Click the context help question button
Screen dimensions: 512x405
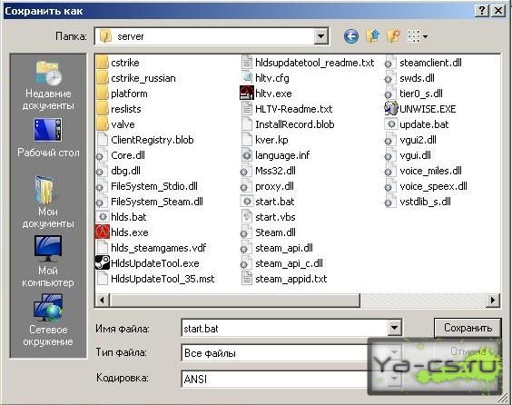tap(482, 11)
